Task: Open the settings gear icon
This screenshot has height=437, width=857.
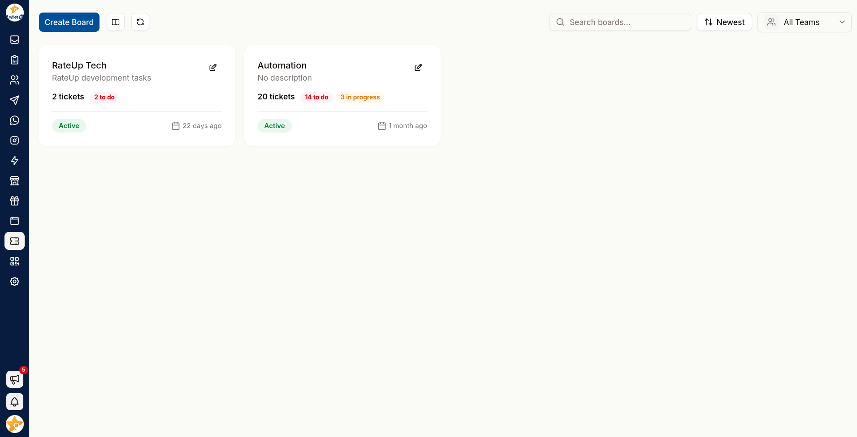Action: coord(14,282)
